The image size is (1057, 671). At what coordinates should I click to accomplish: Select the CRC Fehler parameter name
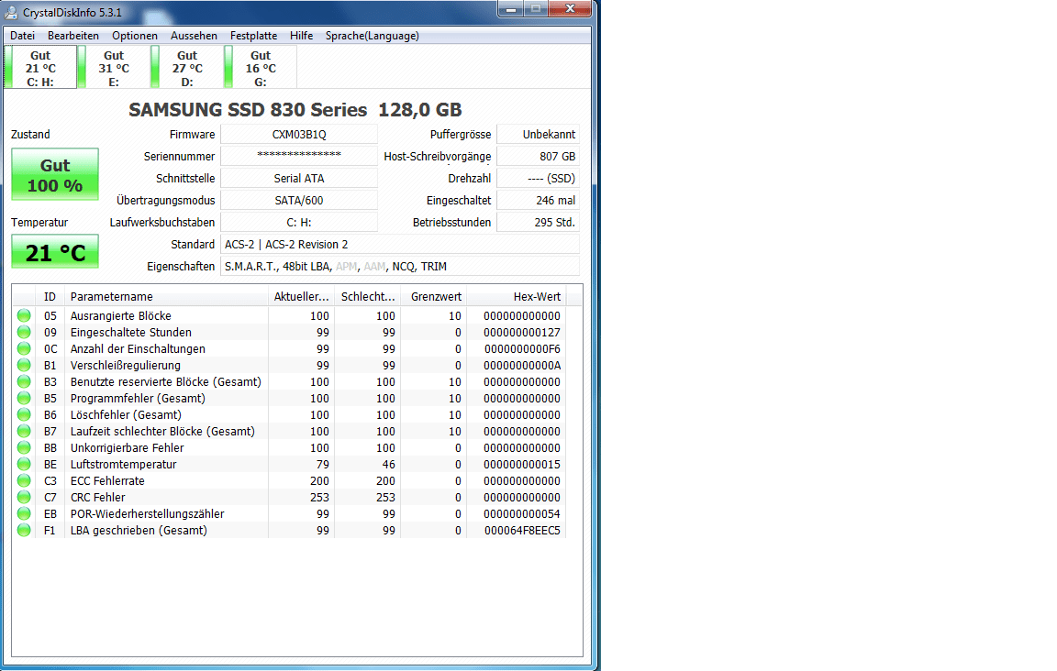click(x=98, y=497)
